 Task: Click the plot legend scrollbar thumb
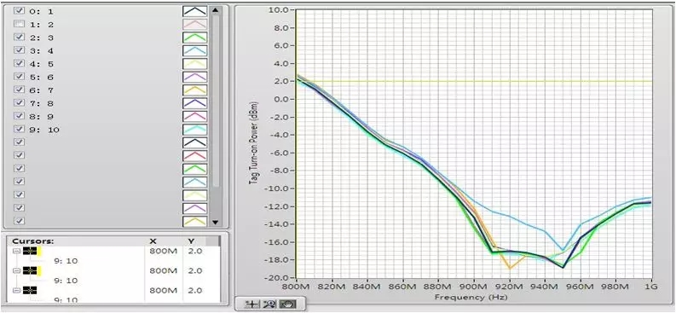click(x=216, y=101)
